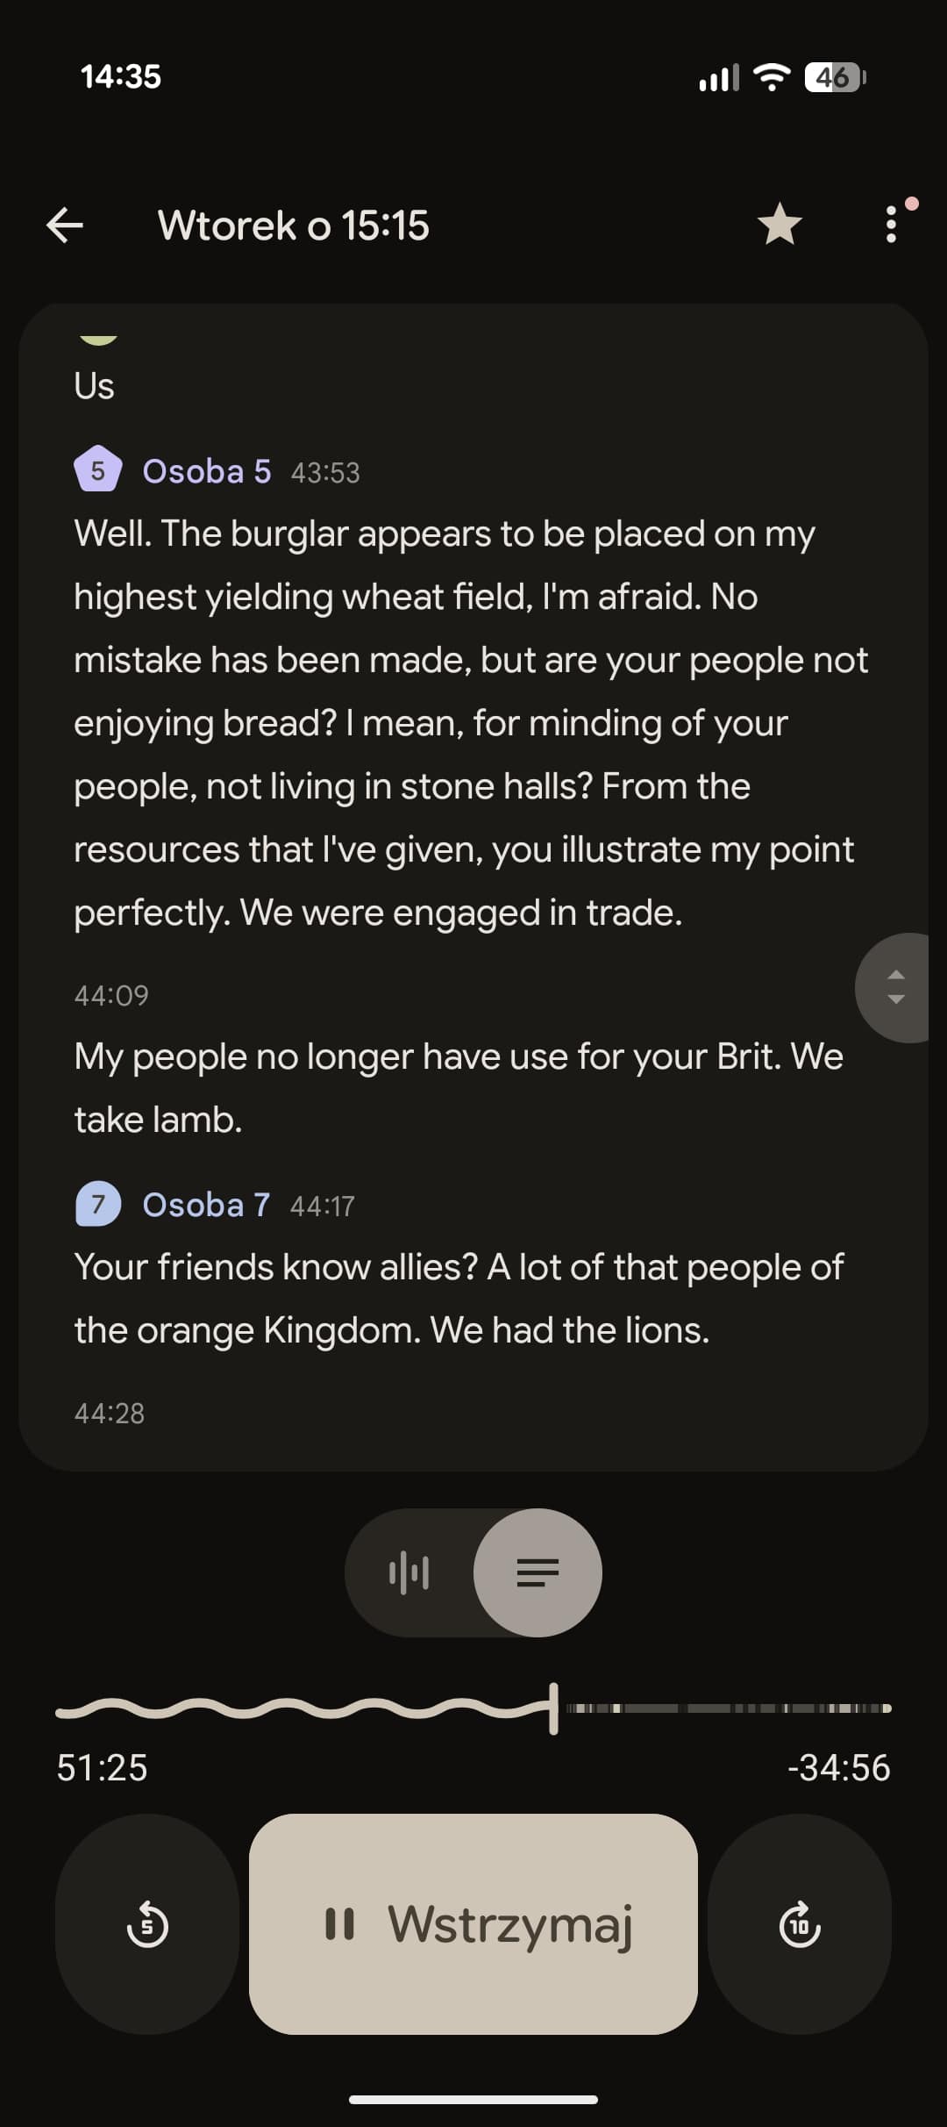Select the Osoba 7 speaker label
The width and height of the screenshot is (947, 2127).
[206, 1205]
